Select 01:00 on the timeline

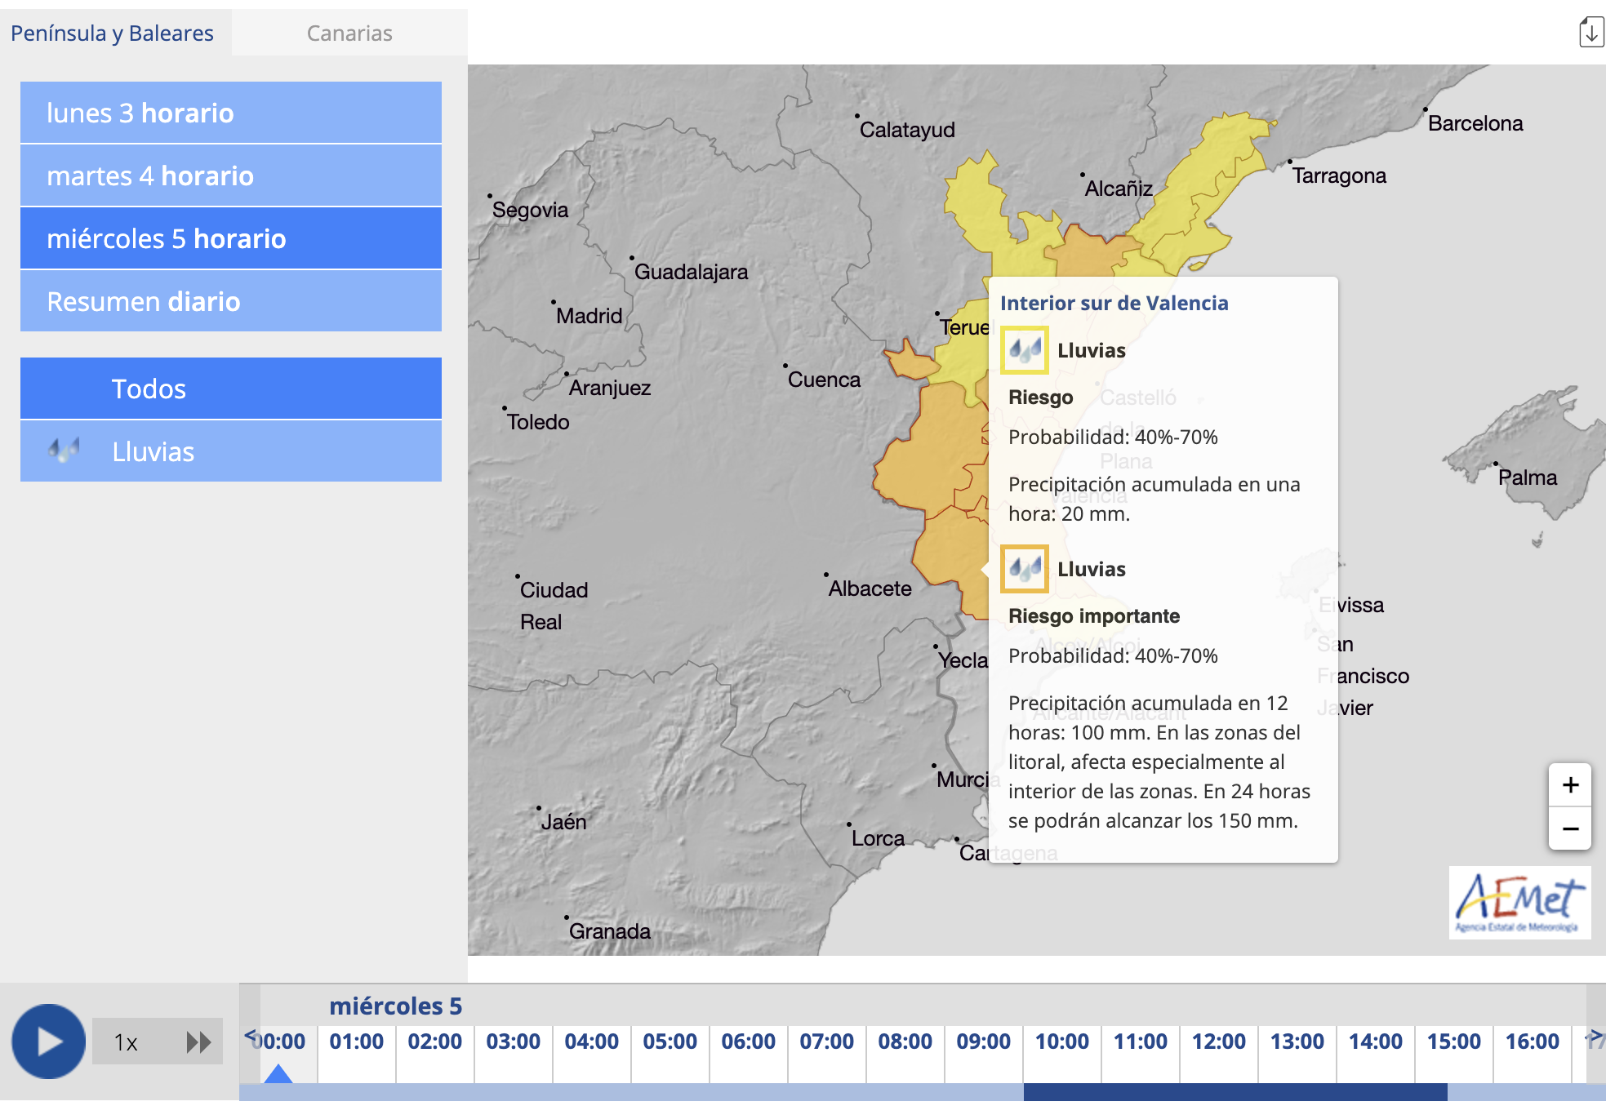coord(357,1042)
